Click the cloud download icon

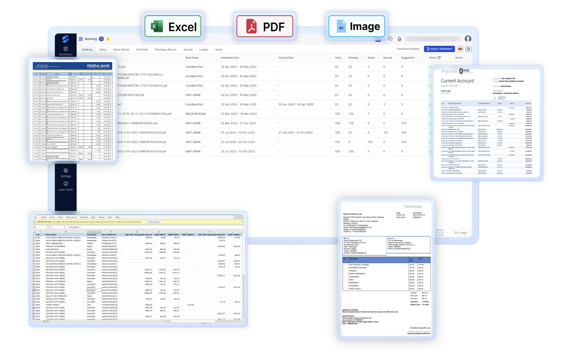(390, 39)
